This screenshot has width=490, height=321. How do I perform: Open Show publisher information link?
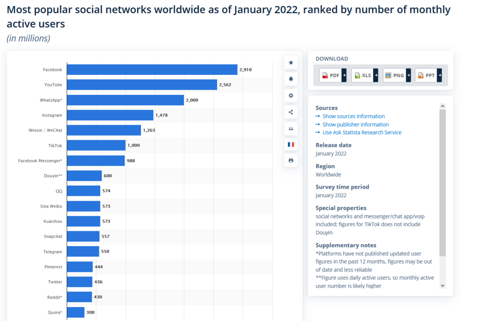point(355,124)
